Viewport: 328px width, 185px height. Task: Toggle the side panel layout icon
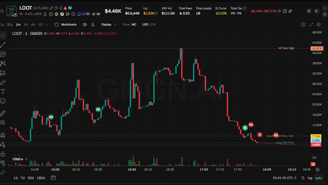[x=317, y=11]
